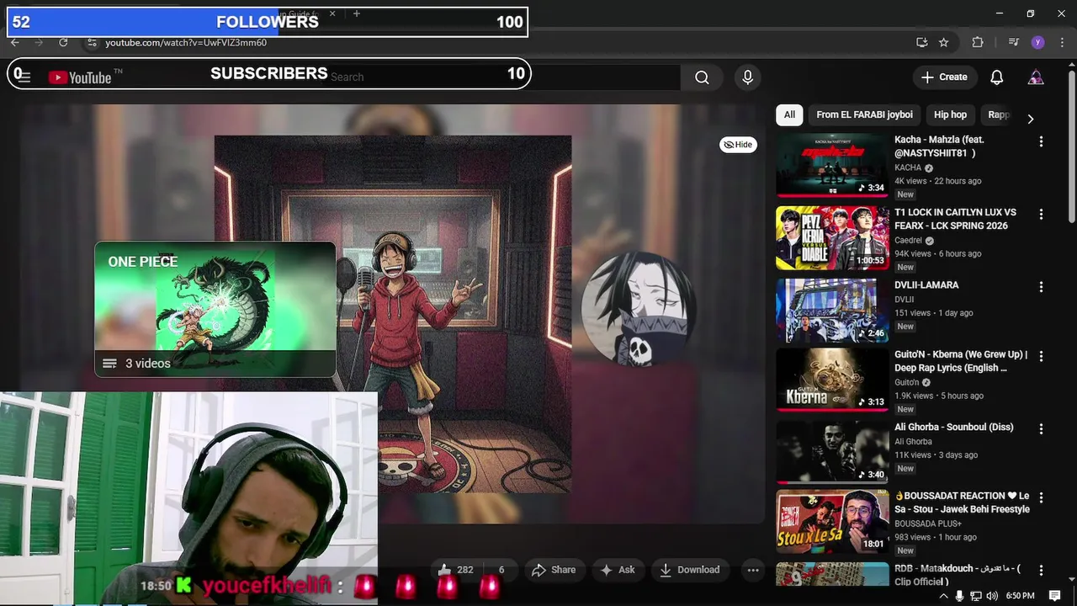Open the YouTube hamburger guide menu
1077x606 pixels.
[24, 77]
